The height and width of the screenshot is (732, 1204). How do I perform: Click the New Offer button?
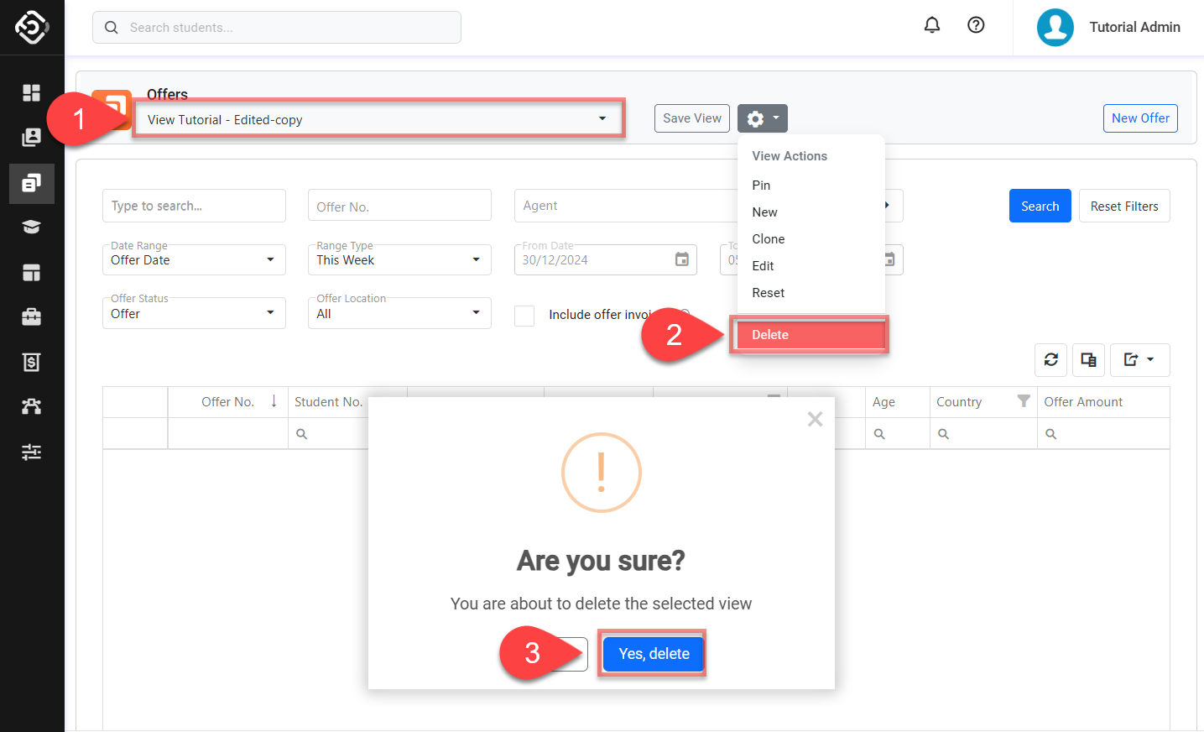click(x=1139, y=118)
